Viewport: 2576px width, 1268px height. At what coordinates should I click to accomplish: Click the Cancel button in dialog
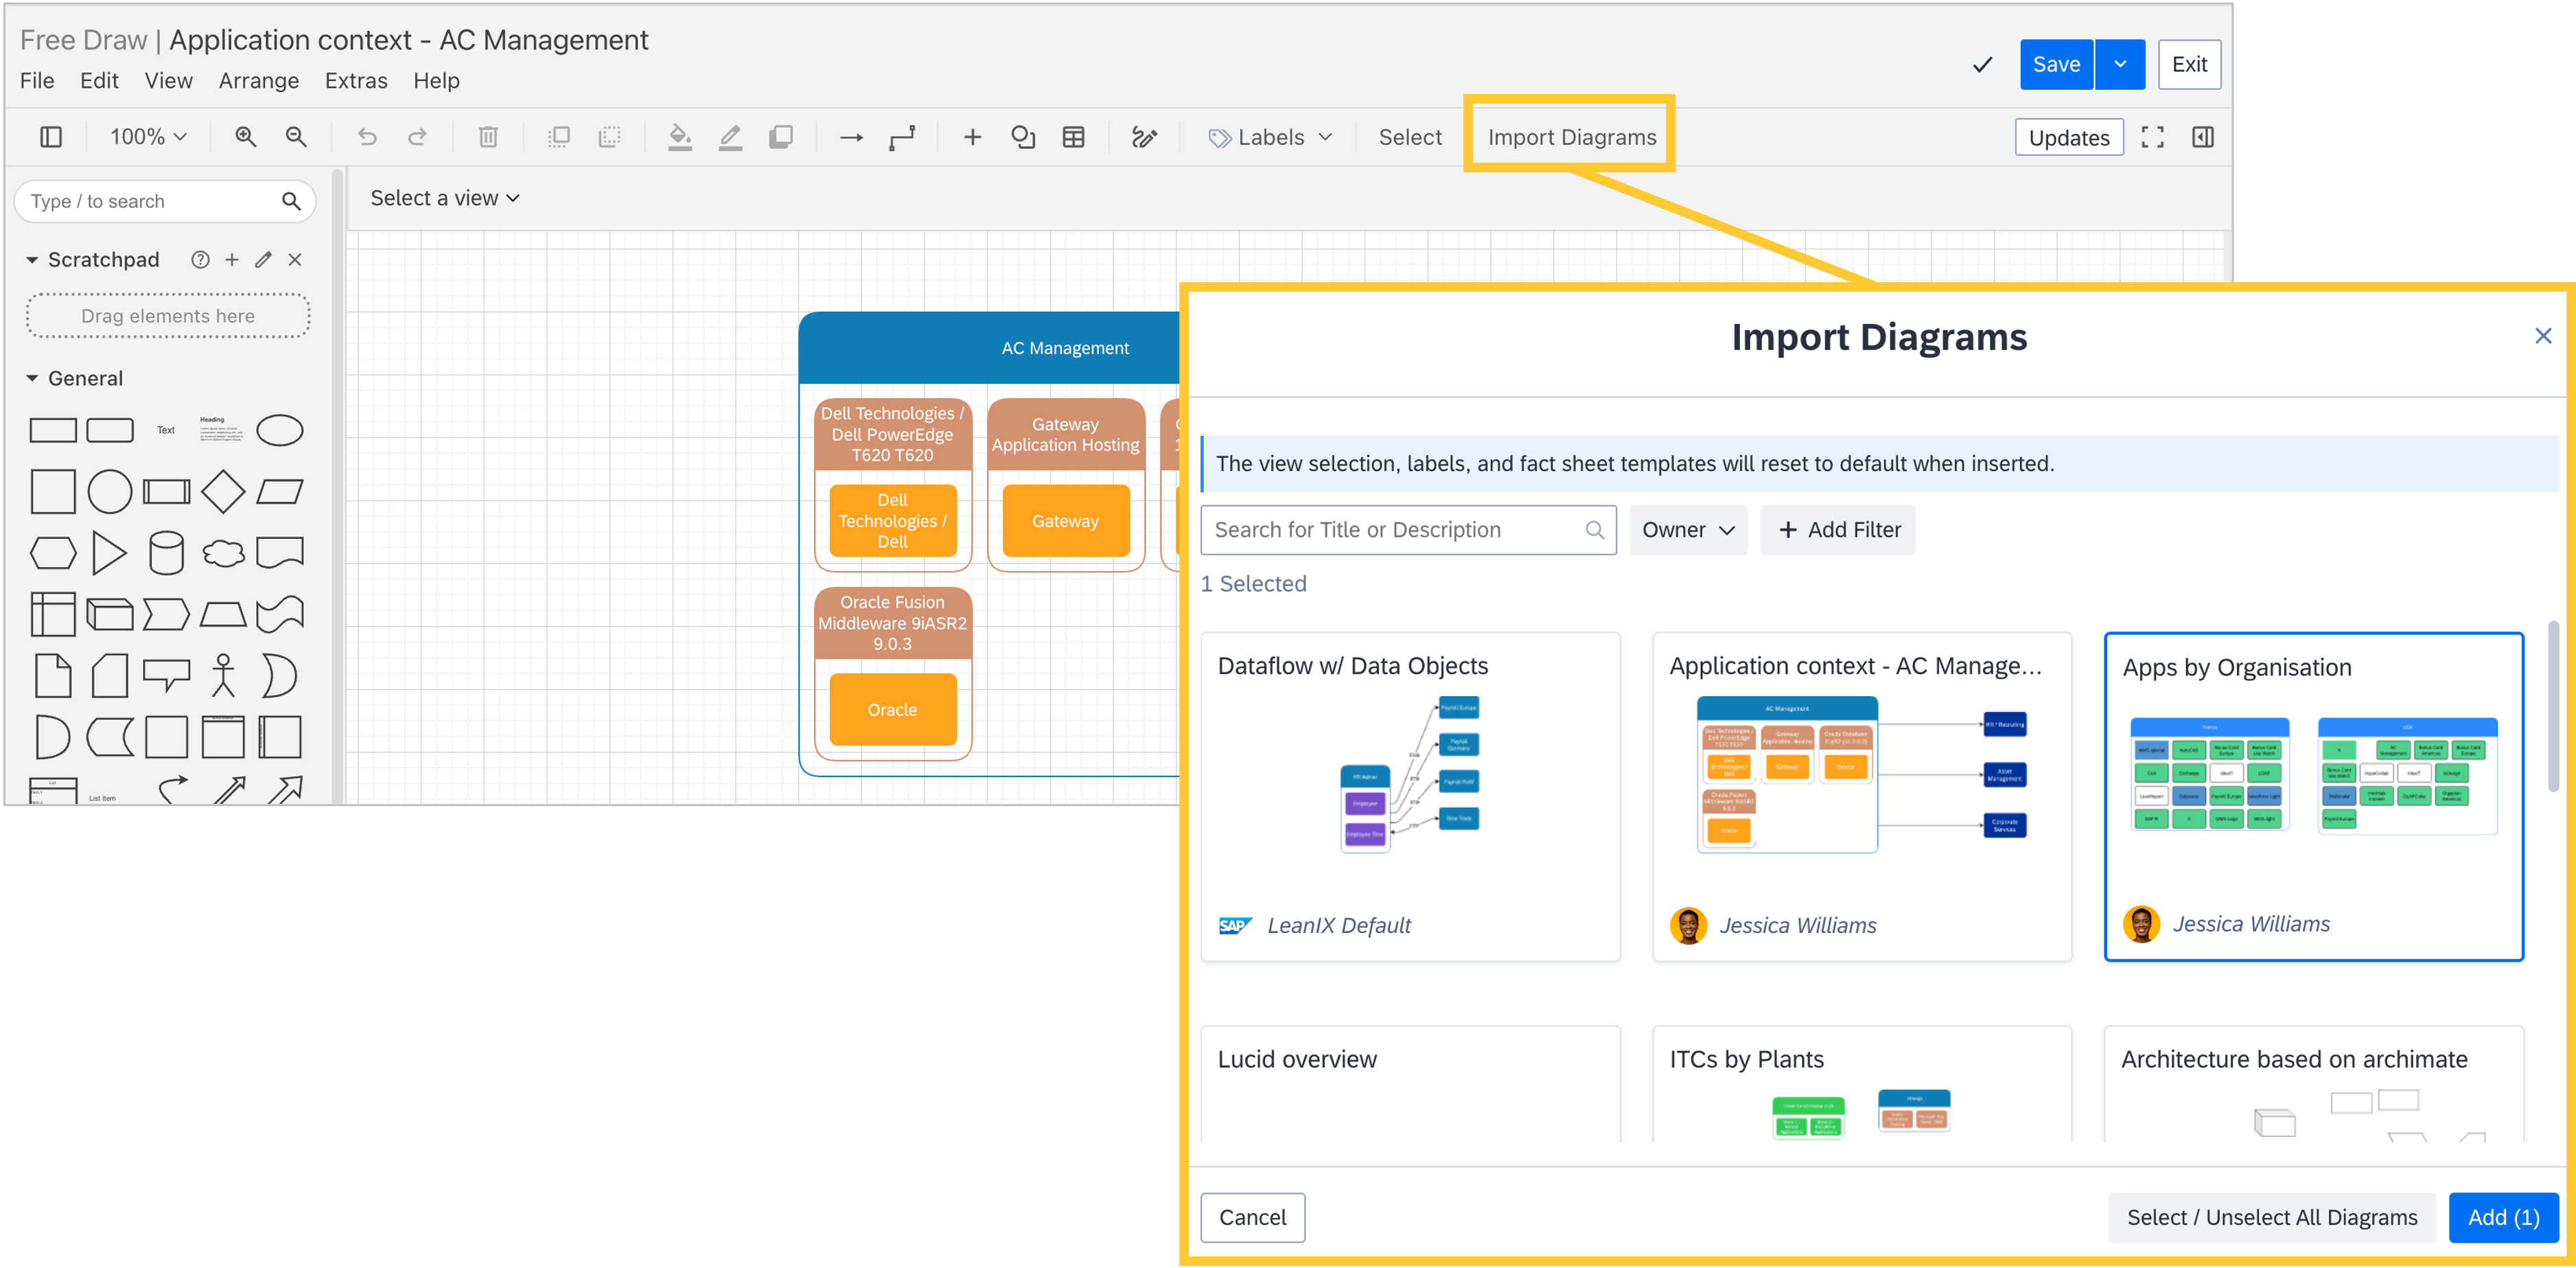[x=1252, y=1217]
